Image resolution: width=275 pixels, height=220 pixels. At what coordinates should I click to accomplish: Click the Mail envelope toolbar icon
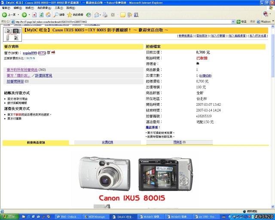pos(97,15)
